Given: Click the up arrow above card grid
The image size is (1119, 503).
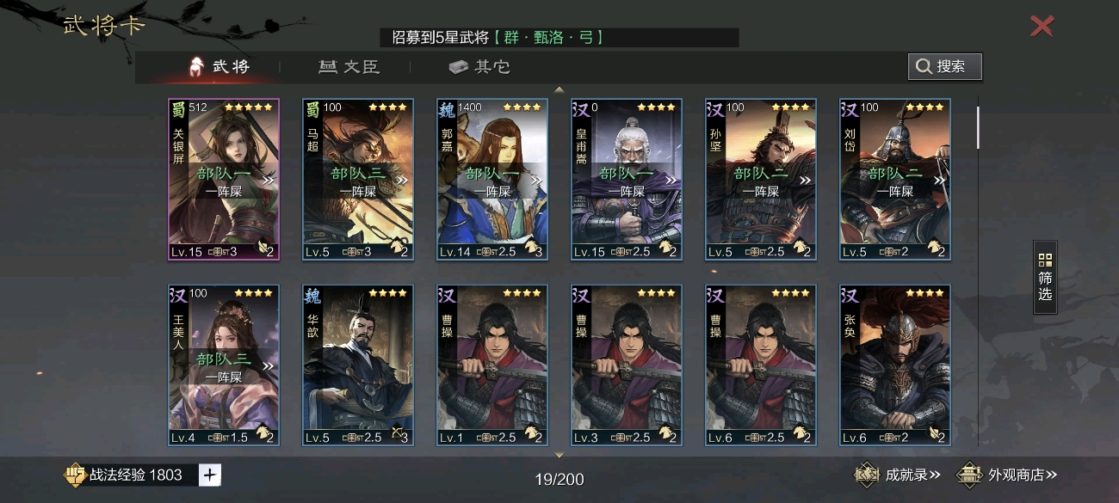Looking at the screenshot, I should tap(559, 89).
